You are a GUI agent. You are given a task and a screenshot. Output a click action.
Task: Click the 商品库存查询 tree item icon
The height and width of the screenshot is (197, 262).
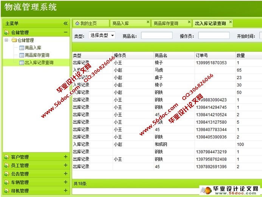(x=22, y=55)
